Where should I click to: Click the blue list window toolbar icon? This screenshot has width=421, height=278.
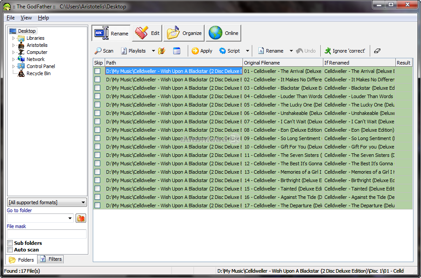tap(177, 51)
